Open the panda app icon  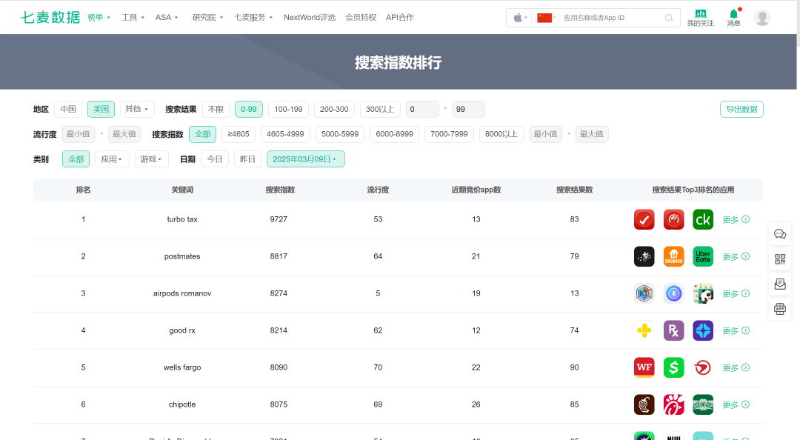click(x=703, y=293)
